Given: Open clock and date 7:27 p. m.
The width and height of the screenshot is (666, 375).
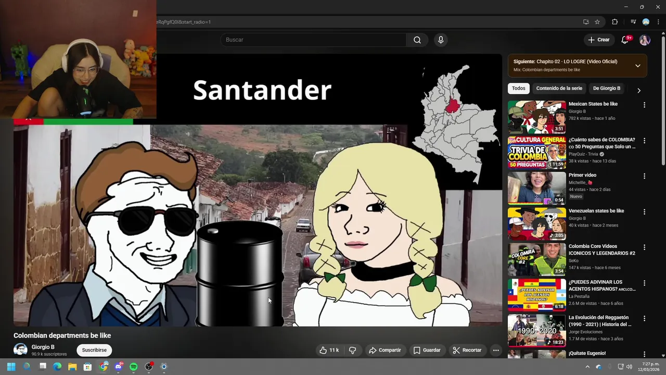Looking at the screenshot, I should tap(648, 367).
